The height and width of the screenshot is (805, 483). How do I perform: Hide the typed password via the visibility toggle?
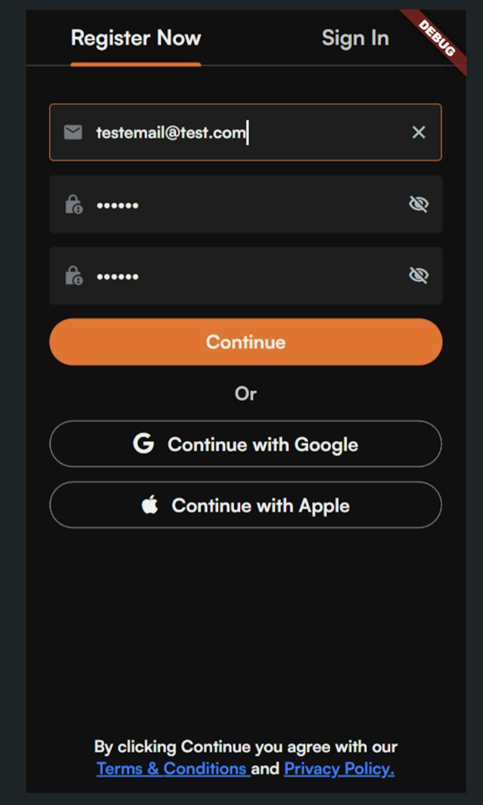point(418,204)
